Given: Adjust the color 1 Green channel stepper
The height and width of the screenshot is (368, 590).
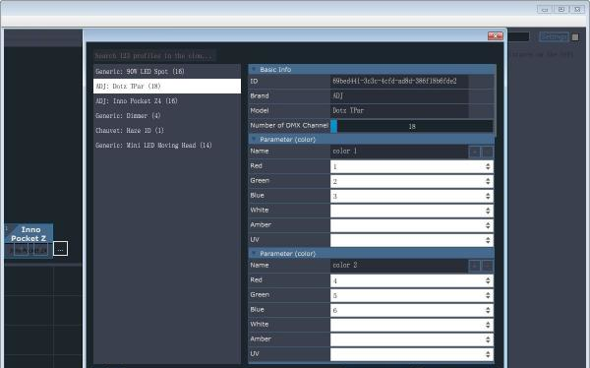Looking at the screenshot, I should [488, 181].
